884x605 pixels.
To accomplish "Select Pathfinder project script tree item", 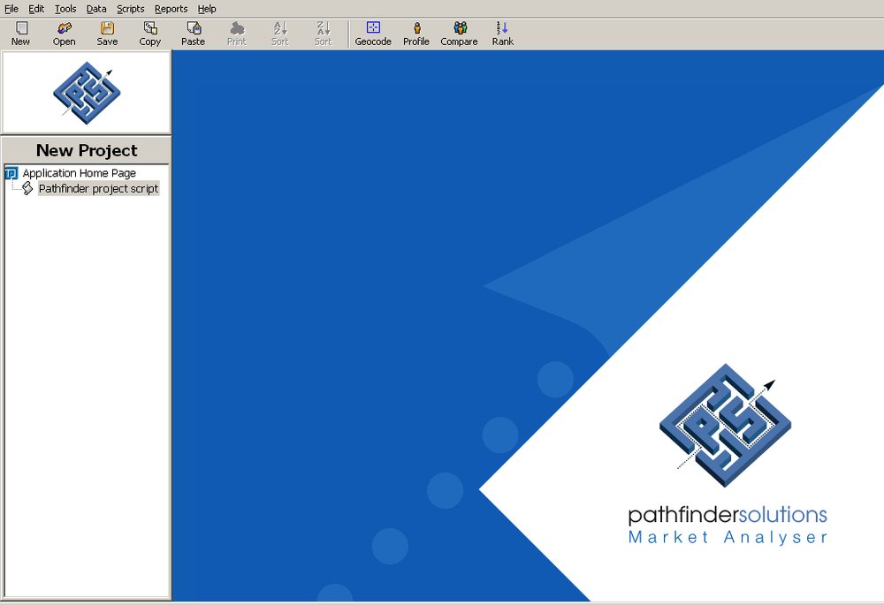I will click(99, 188).
